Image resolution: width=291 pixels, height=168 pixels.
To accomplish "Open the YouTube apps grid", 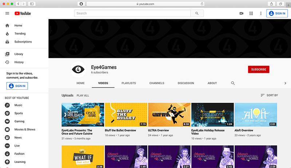I will pyautogui.click(x=251, y=13).
